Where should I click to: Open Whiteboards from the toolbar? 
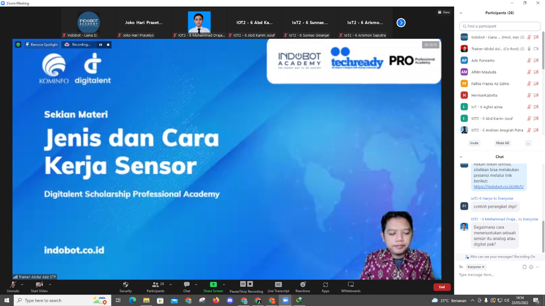point(351,286)
